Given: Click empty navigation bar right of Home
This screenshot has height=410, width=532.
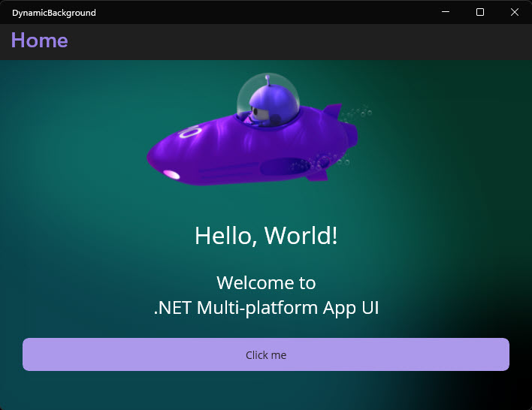Looking at the screenshot, I should (301, 41).
